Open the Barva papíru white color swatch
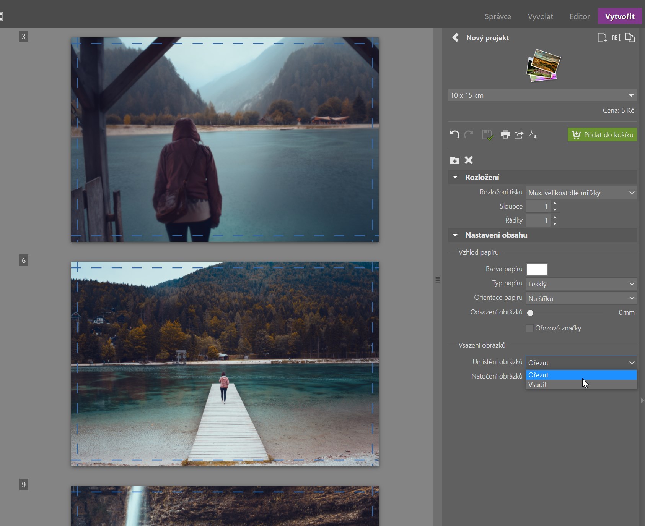The image size is (645, 526). [537, 269]
